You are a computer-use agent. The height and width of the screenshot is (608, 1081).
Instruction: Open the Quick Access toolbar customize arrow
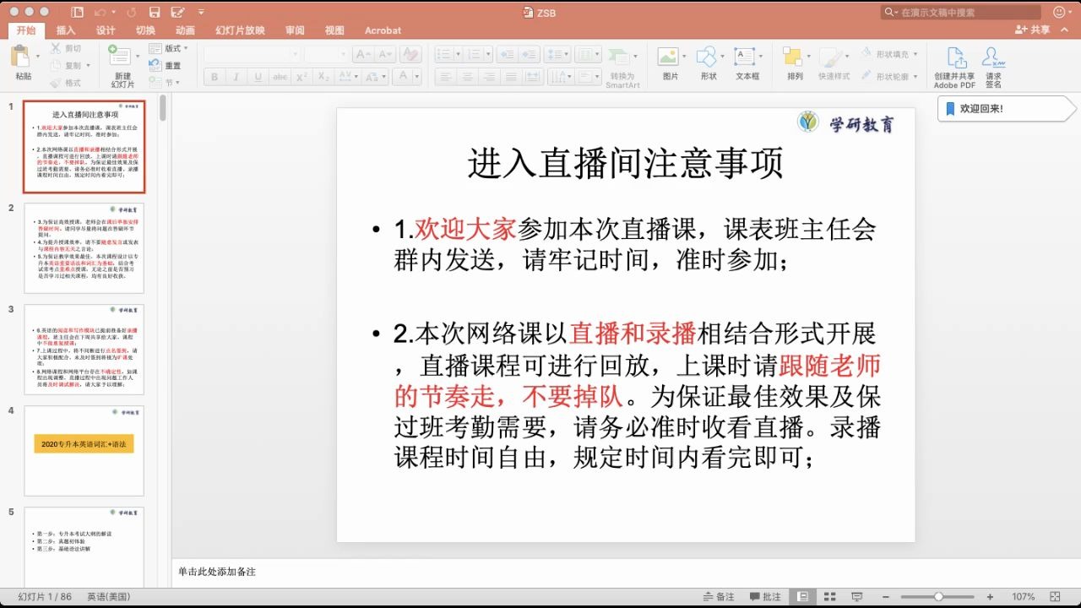(200, 13)
